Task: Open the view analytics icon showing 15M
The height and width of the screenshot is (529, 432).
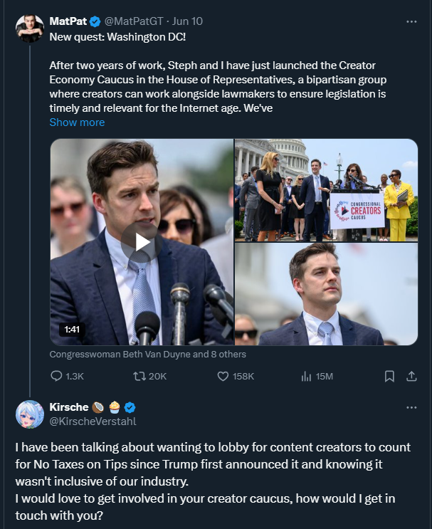Action: tap(307, 376)
